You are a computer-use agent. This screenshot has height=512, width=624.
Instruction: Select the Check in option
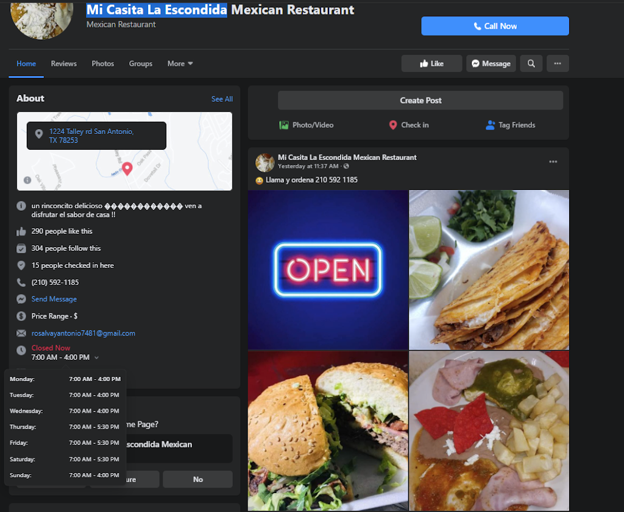point(408,125)
